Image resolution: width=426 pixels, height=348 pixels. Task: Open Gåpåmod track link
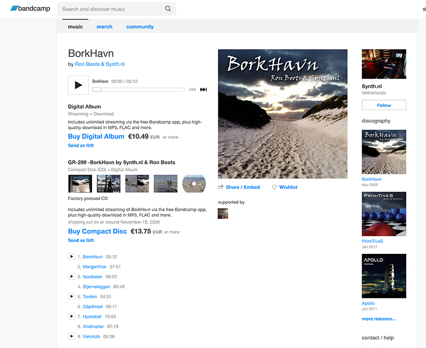click(x=92, y=306)
